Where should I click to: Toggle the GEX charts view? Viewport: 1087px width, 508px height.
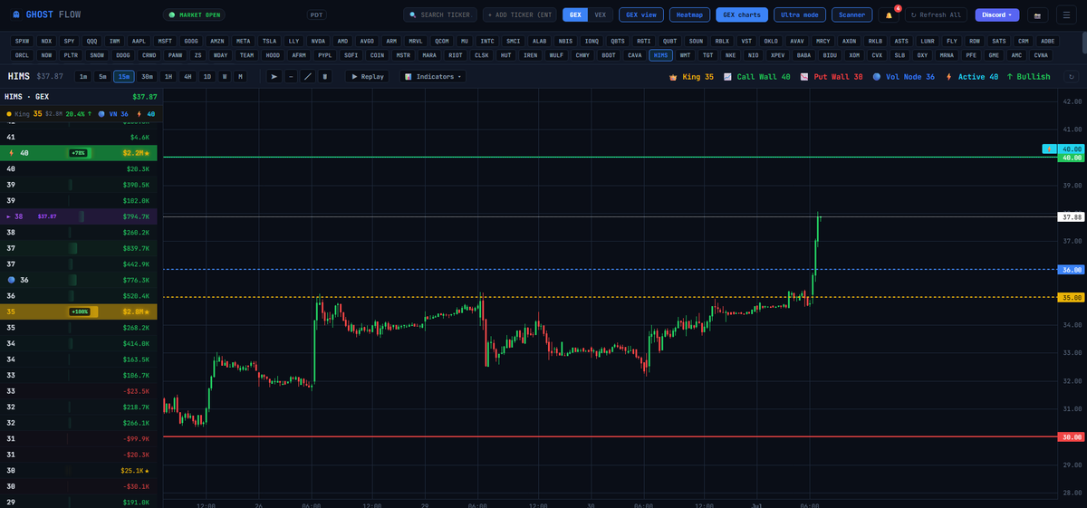click(742, 15)
